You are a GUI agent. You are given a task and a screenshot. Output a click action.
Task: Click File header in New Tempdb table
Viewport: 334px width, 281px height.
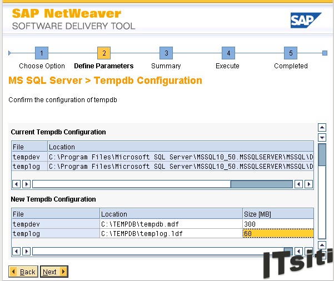[x=56, y=214]
